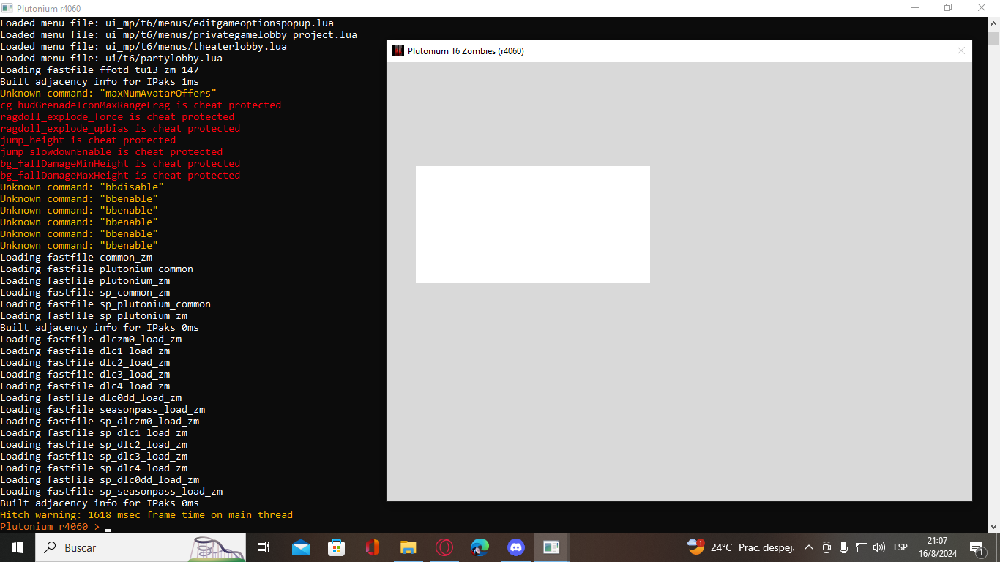This screenshot has width=1000, height=562.
Task: Launch Microsoft Store from taskbar
Action: click(337, 547)
